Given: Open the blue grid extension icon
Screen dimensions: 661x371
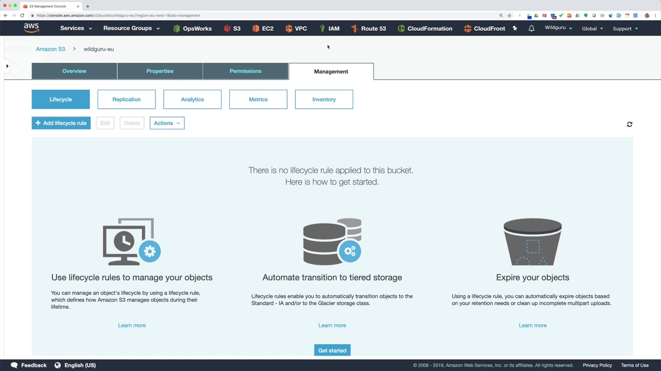Looking at the screenshot, I should pyautogui.click(x=636, y=15).
